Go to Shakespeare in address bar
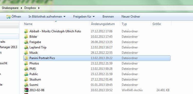Image resolution: width=193 pixels, height=94 pixels. click(10, 8)
